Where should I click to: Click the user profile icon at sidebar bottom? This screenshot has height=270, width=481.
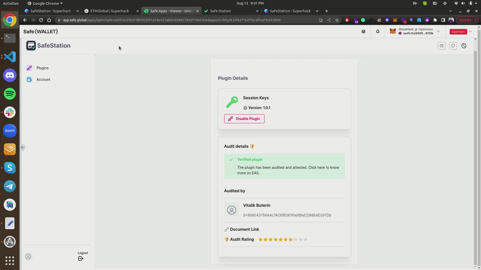[x=28, y=256]
